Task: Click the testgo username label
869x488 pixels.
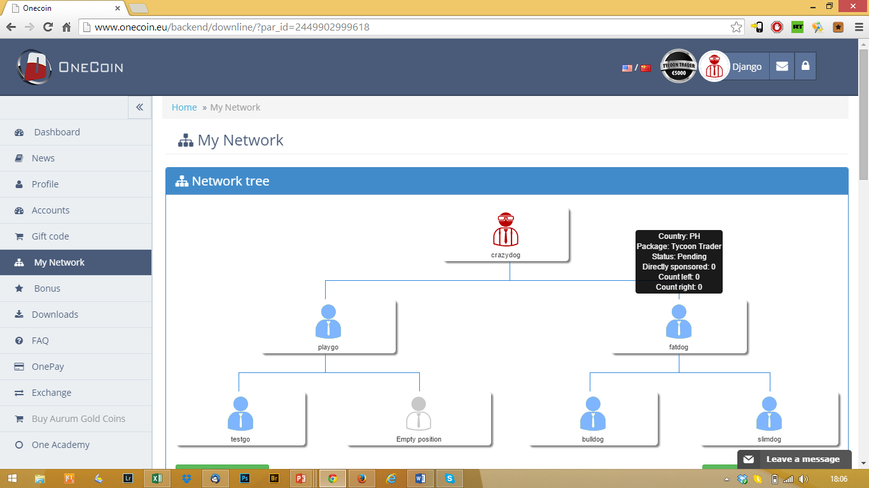Action: click(x=240, y=440)
